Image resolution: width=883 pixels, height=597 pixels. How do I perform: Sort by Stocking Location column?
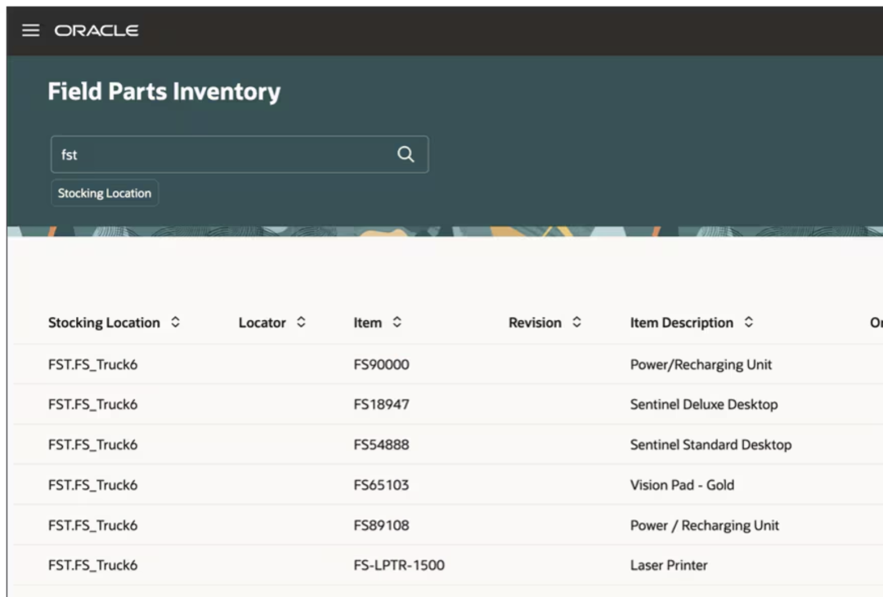click(x=175, y=323)
